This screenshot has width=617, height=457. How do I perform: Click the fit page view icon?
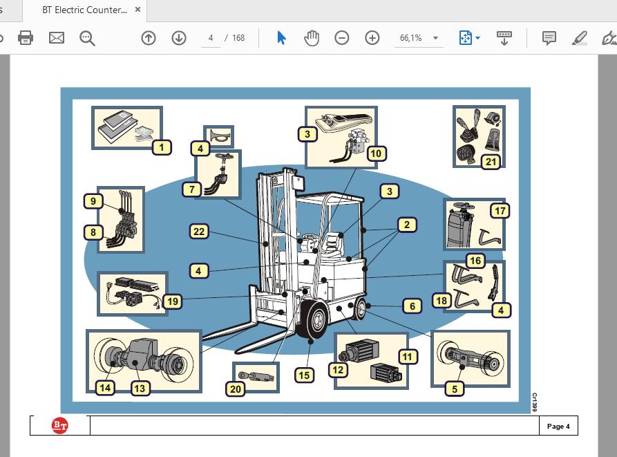point(466,38)
